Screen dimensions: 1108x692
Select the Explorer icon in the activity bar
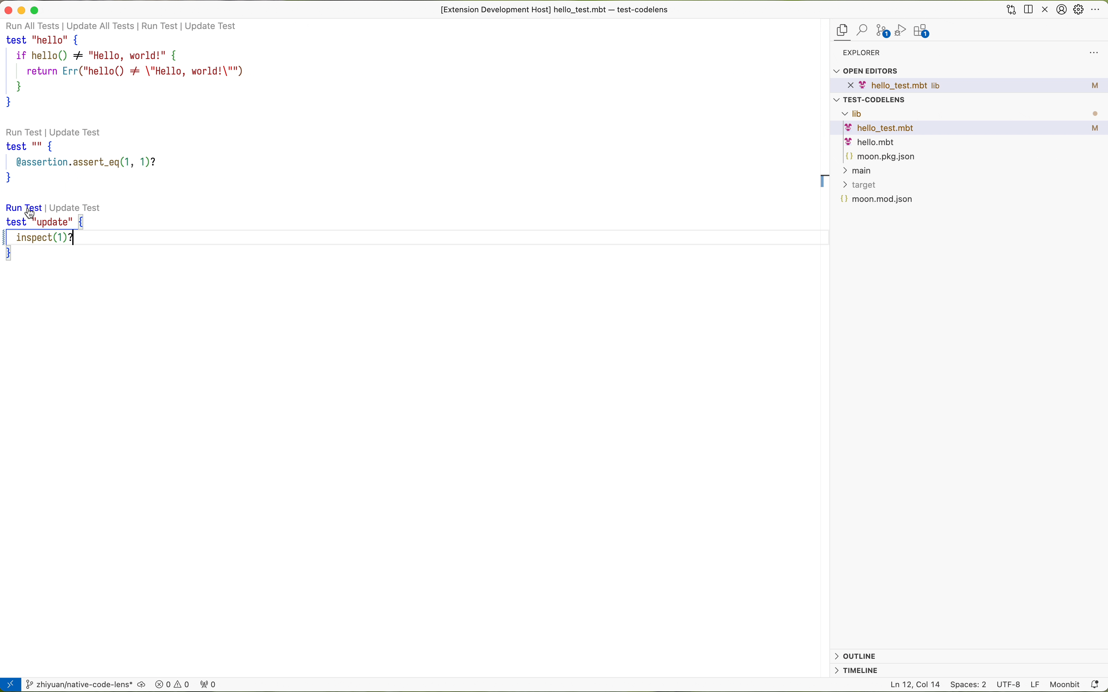pos(842,31)
